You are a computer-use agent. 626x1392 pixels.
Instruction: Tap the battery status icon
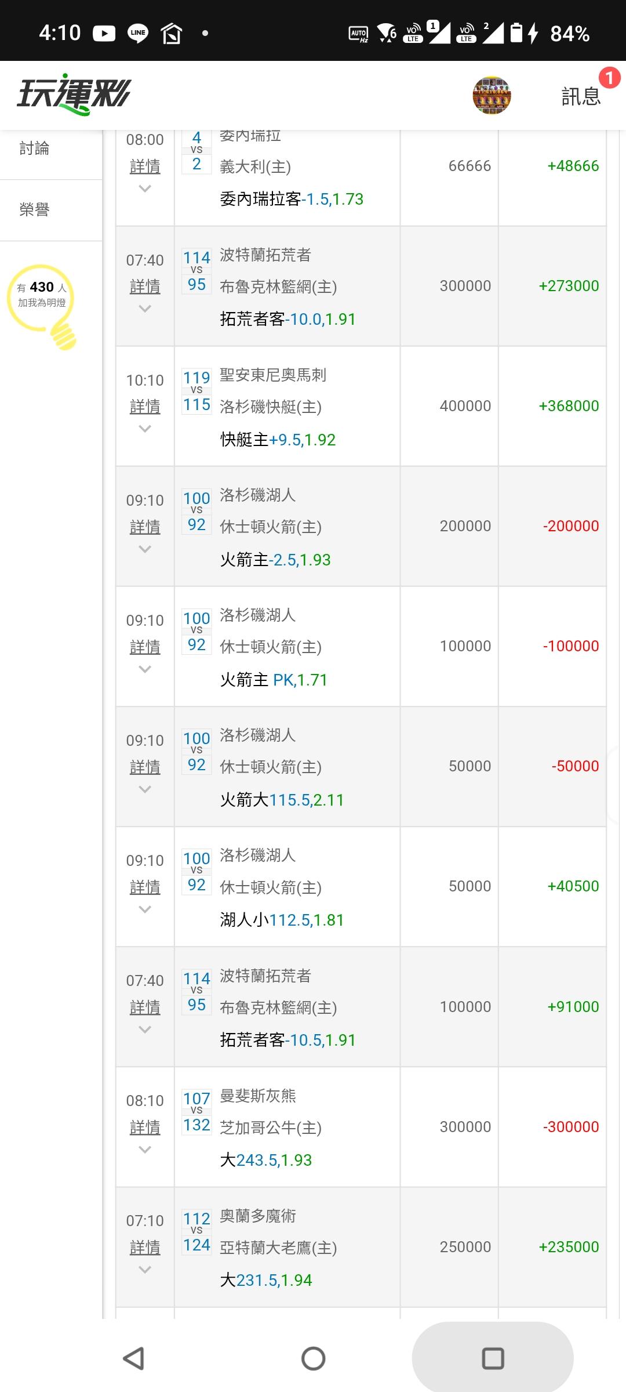(516, 33)
